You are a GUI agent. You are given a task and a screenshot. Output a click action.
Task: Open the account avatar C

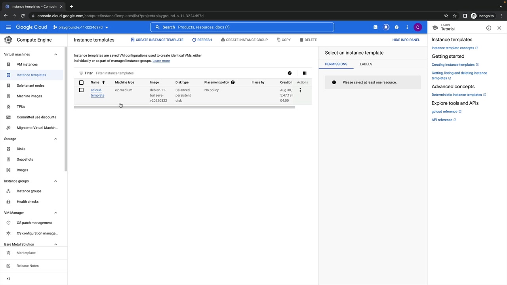[x=417, y=27]
